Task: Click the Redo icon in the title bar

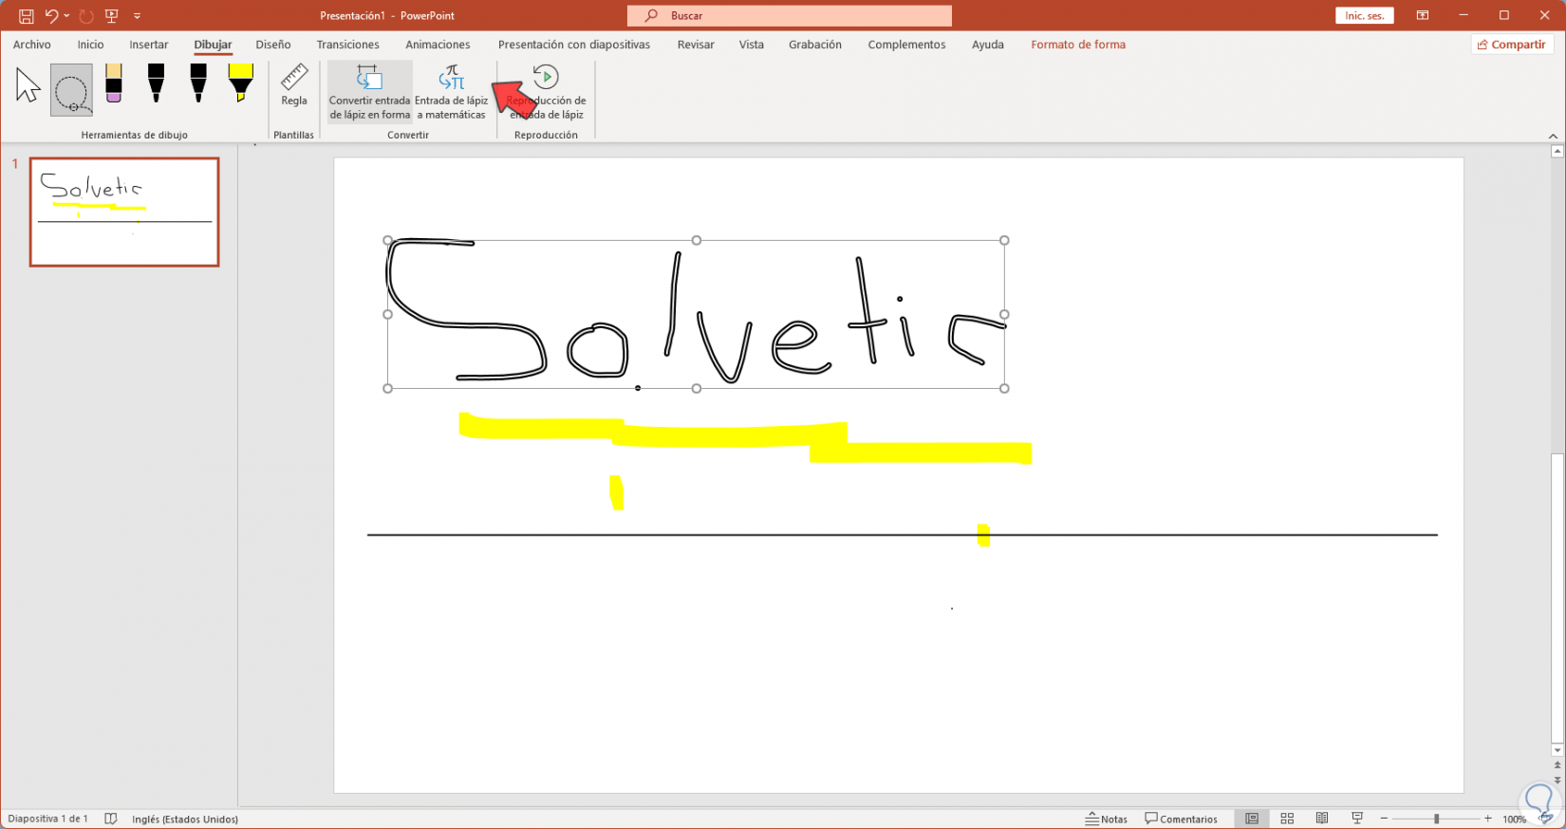Action: pyautogui.click(x=86, y=16)
